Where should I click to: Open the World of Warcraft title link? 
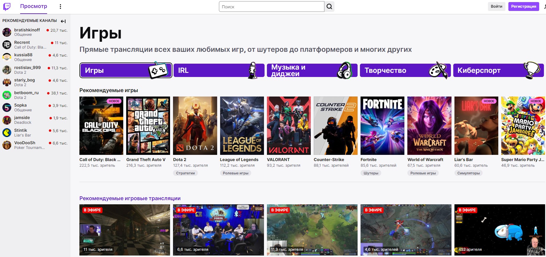pyautogui.click(x=425, y=160)
